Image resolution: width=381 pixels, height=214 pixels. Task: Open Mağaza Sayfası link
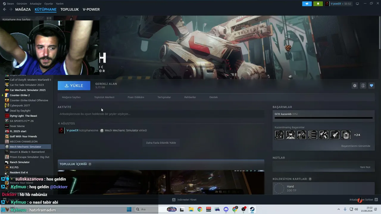click(71, 97)
